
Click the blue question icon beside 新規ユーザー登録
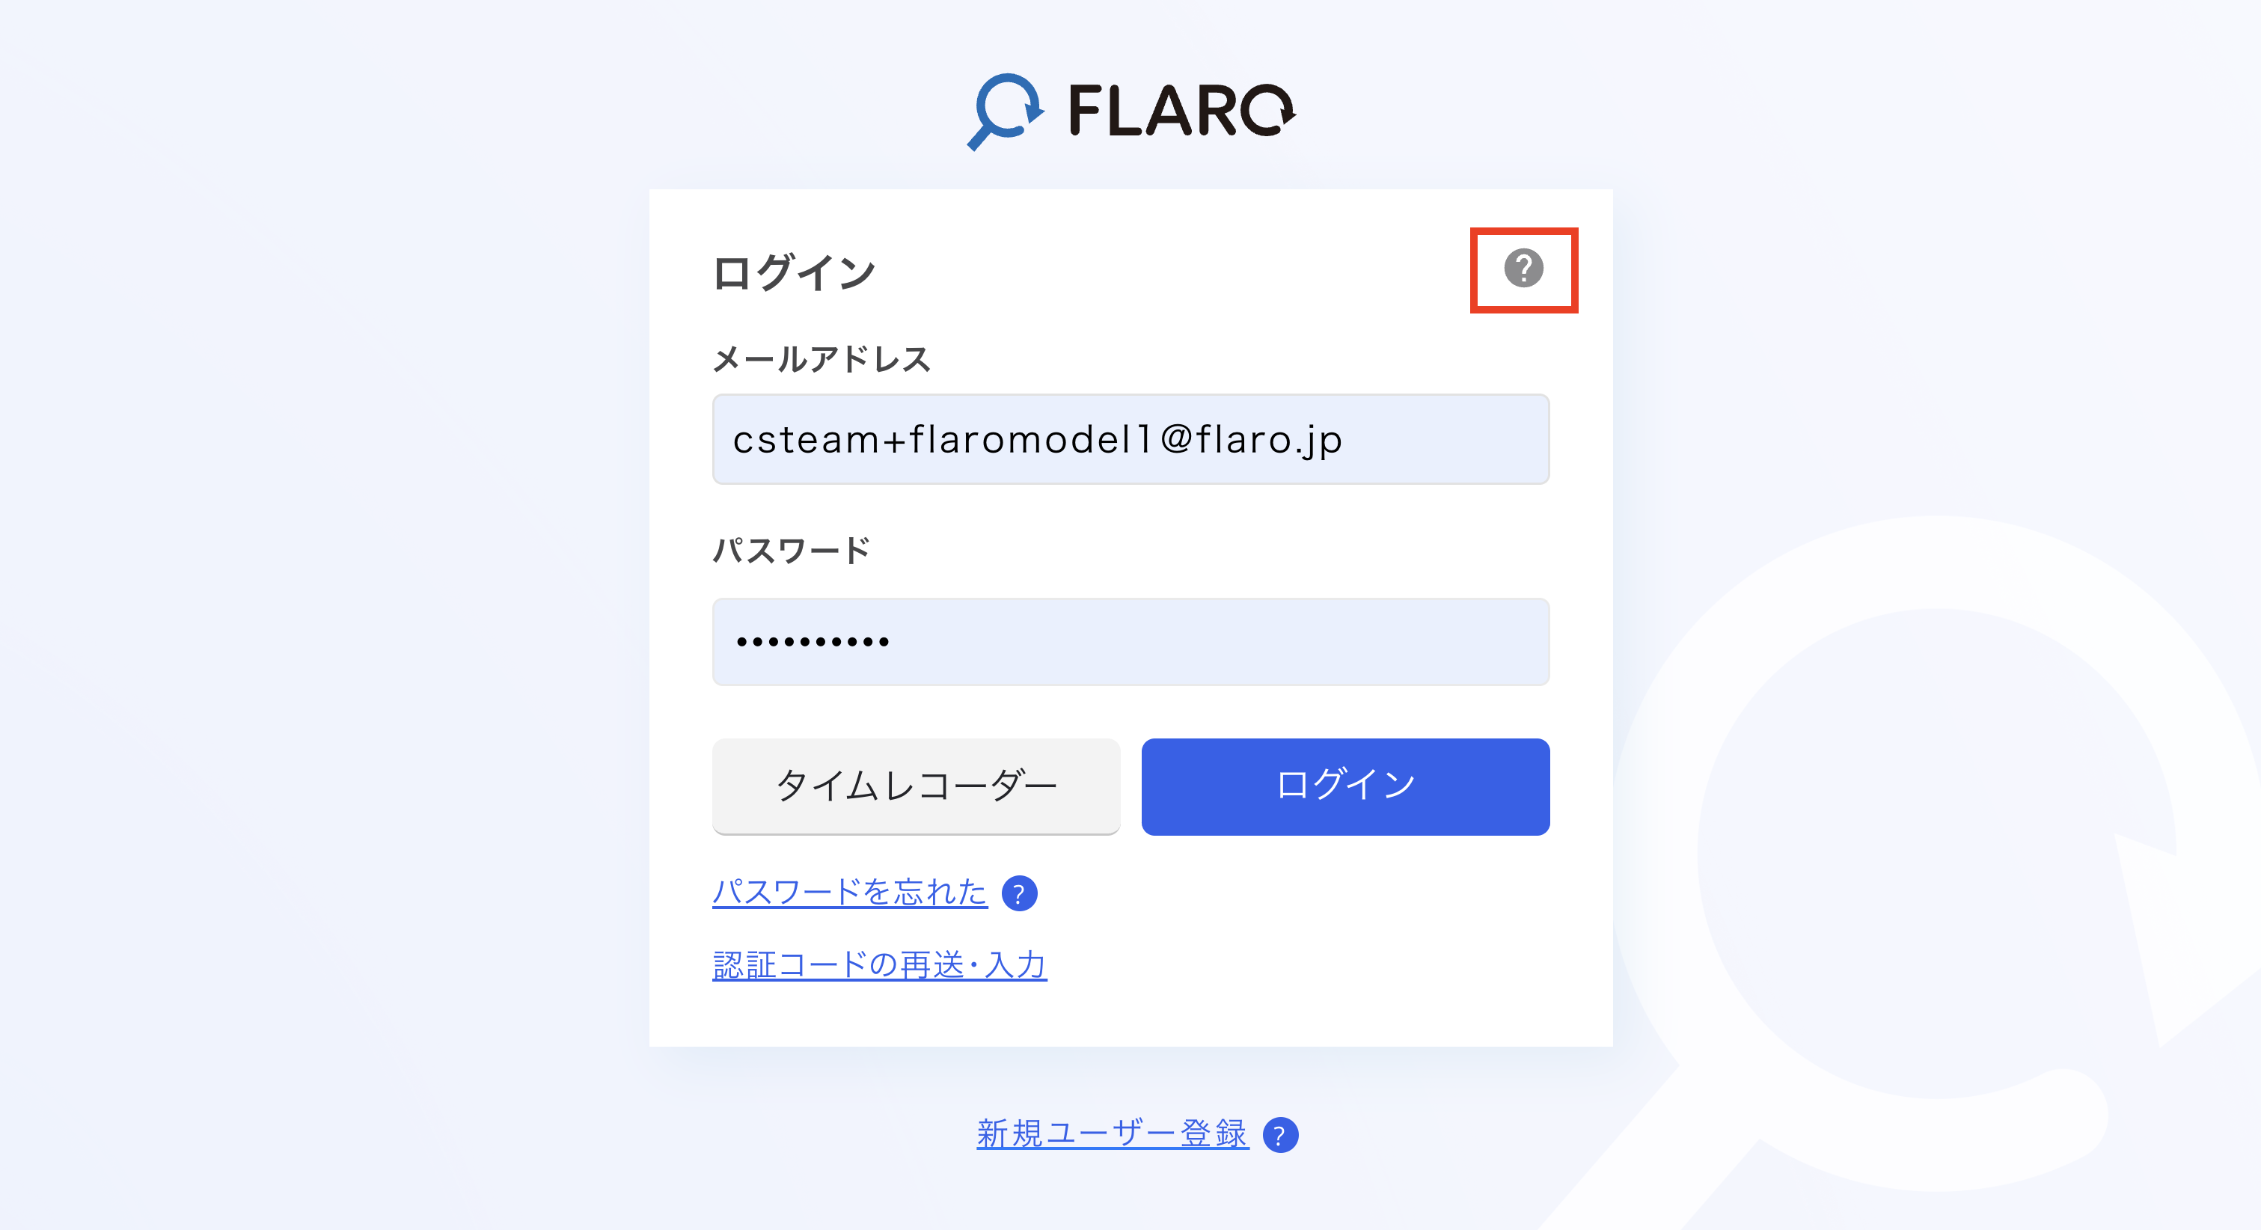click(1279, 1135)
